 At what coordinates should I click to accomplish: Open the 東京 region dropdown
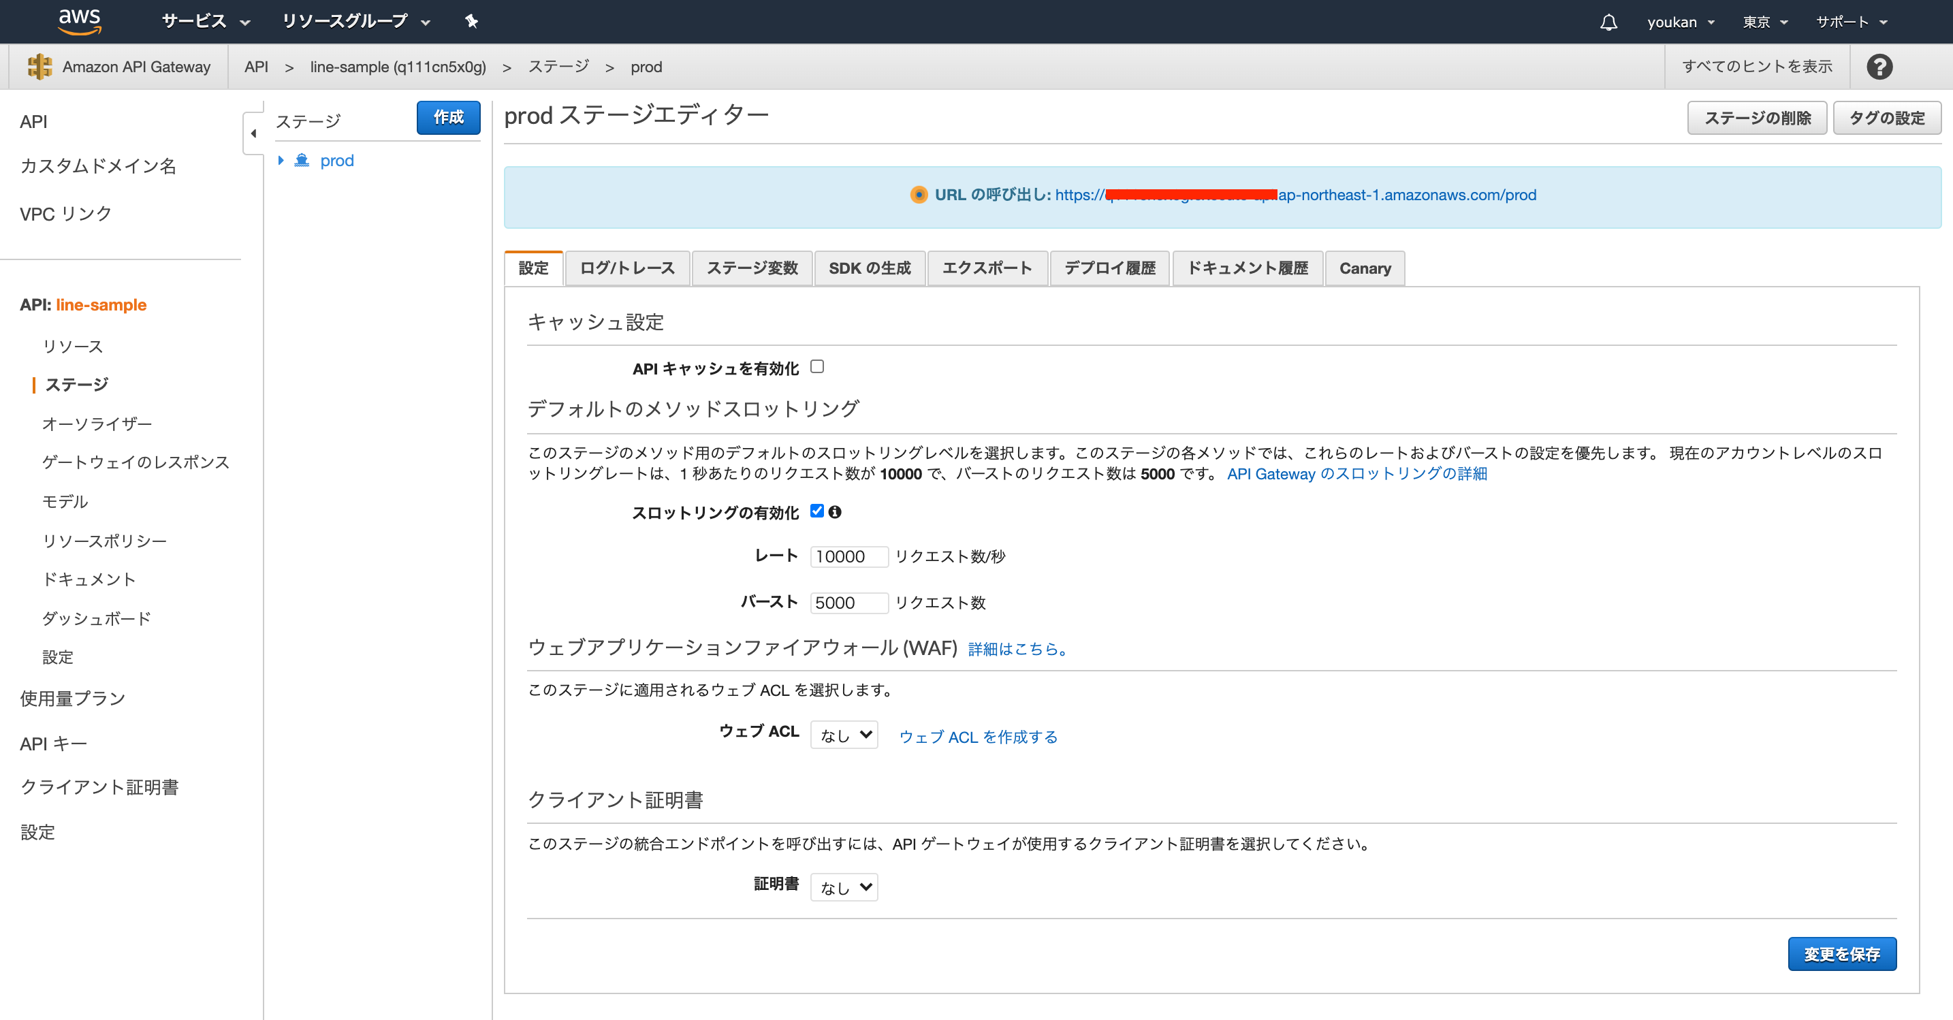tap(1764, 22)
